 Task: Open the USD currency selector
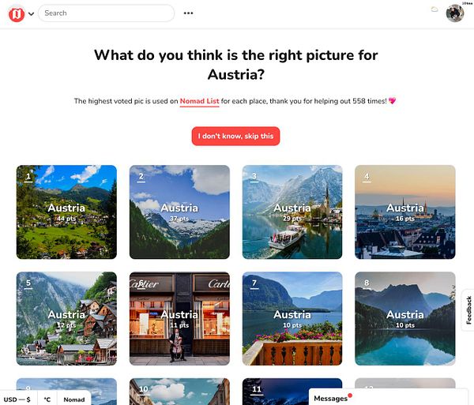[x=17, y=399]
